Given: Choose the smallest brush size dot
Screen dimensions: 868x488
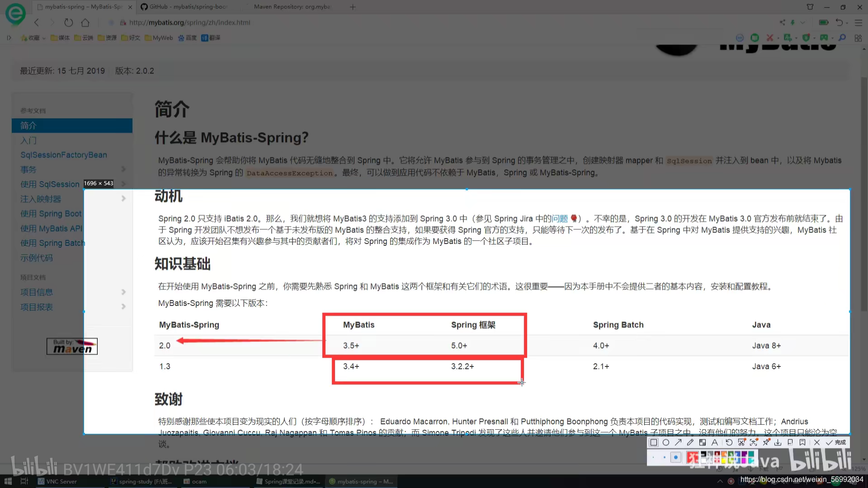Looking at the screenshot, I should click(653, 457).
